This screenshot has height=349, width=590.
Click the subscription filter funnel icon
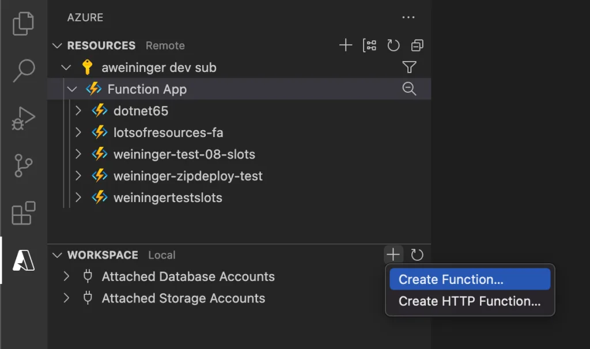(409, 67)
